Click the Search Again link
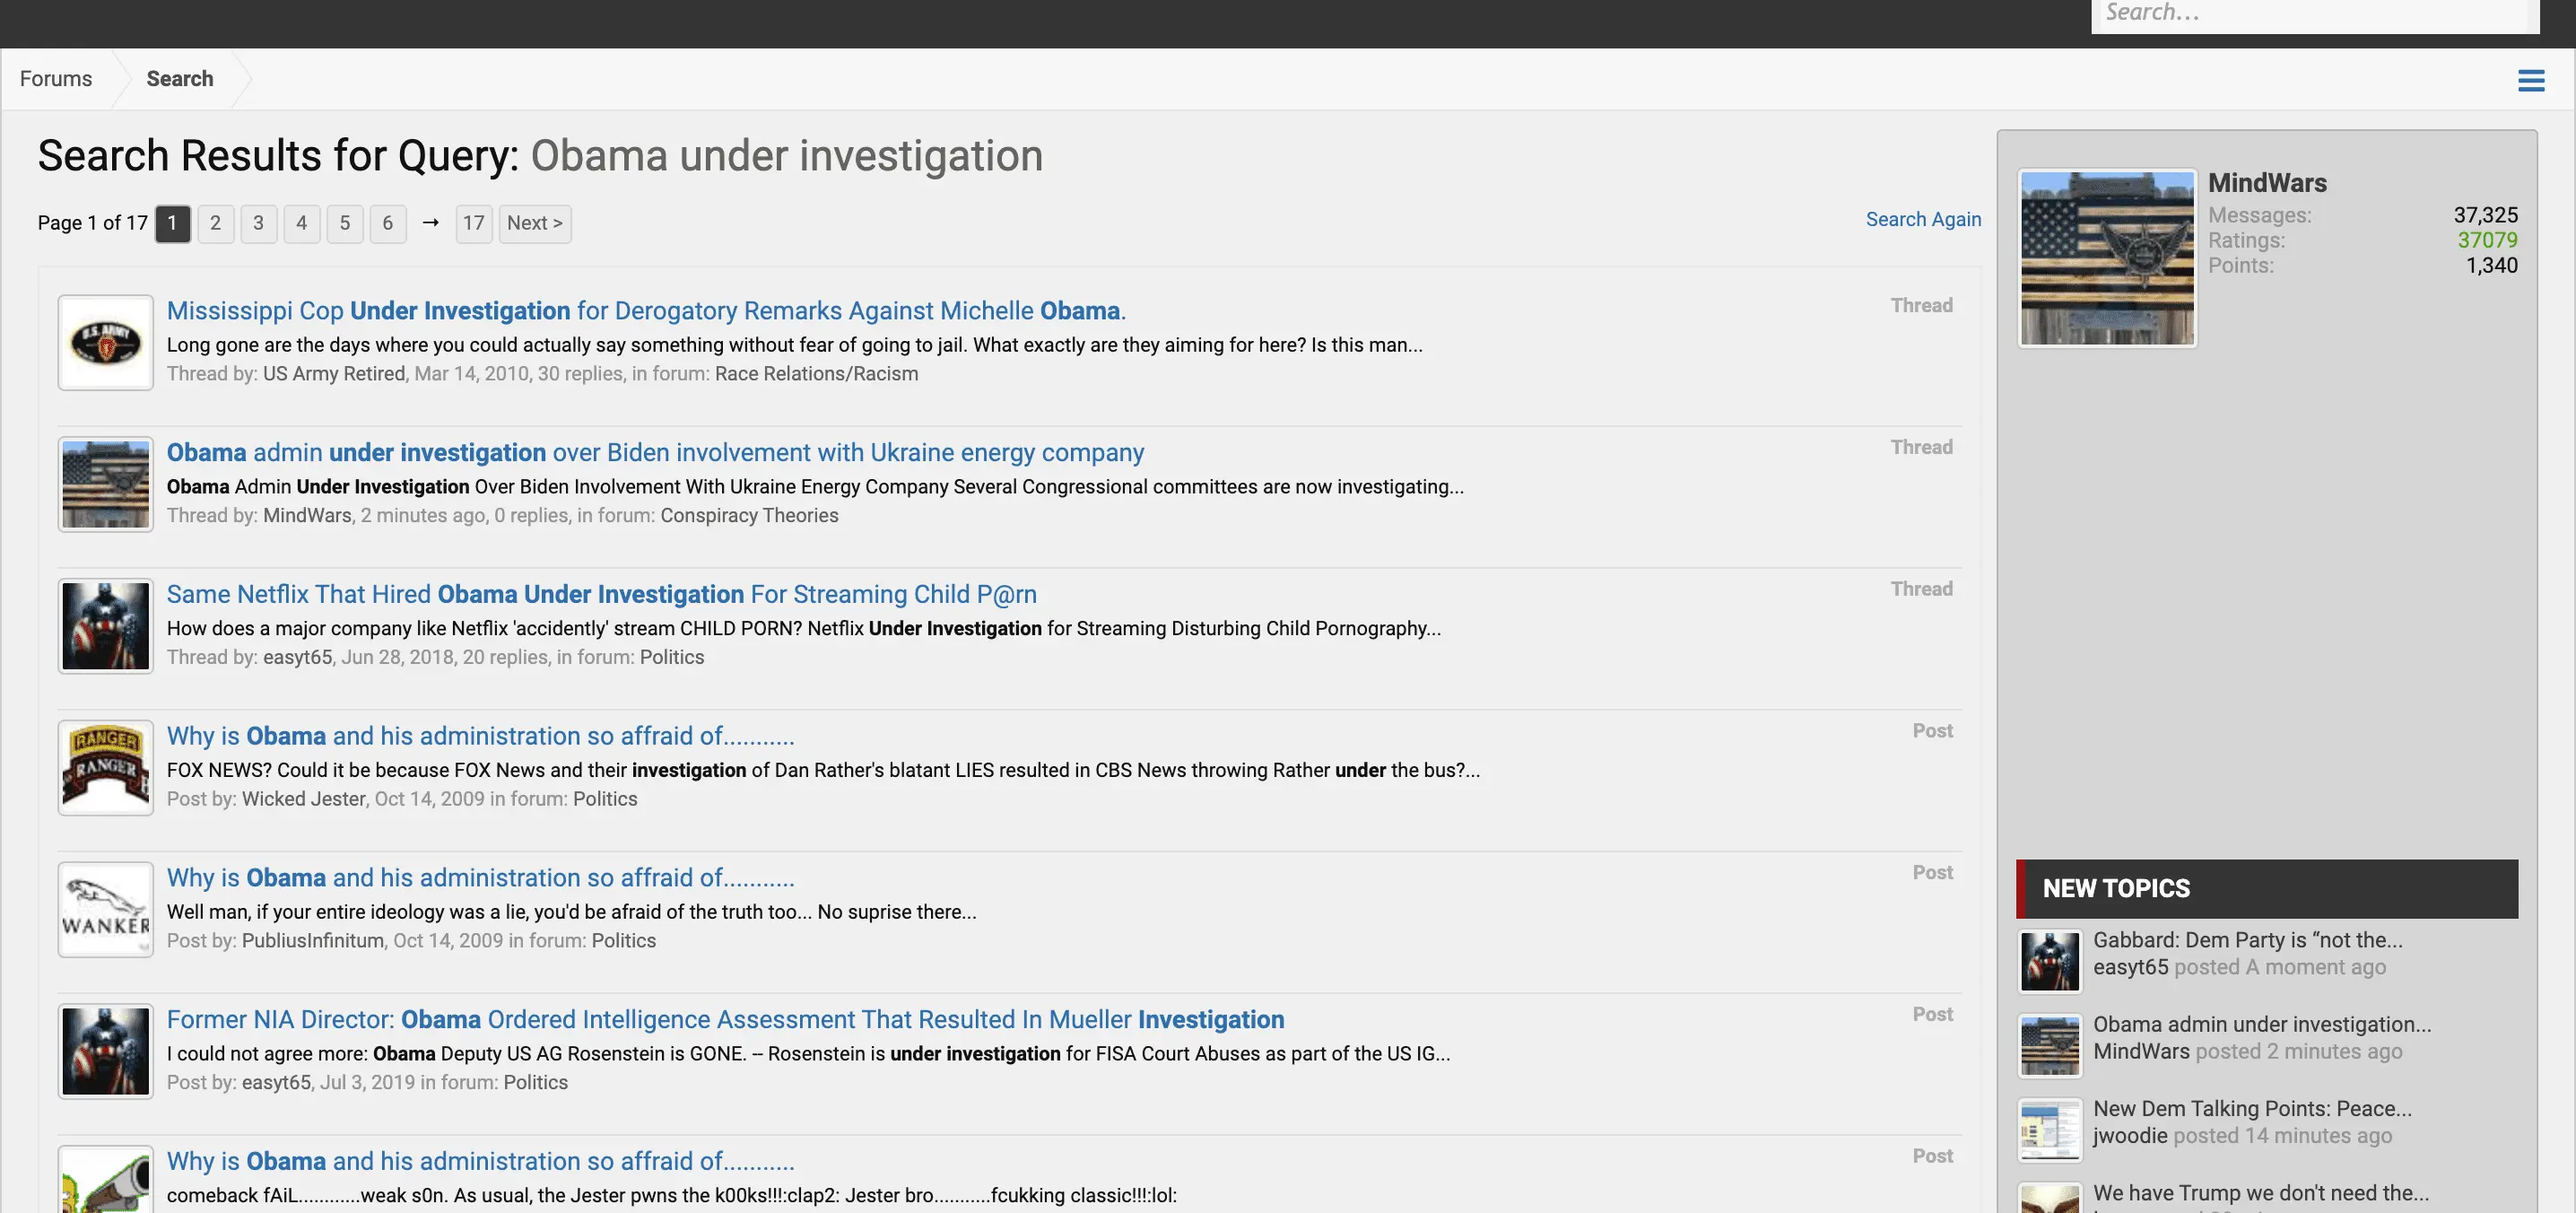The width and height of the screenshot is (2576, 1213). coord(1923,219)
